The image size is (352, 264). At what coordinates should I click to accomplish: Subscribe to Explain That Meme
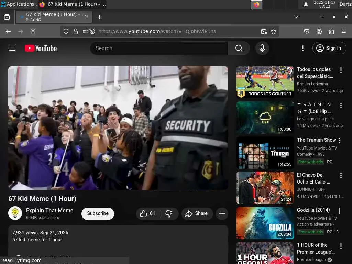[98, 213]
